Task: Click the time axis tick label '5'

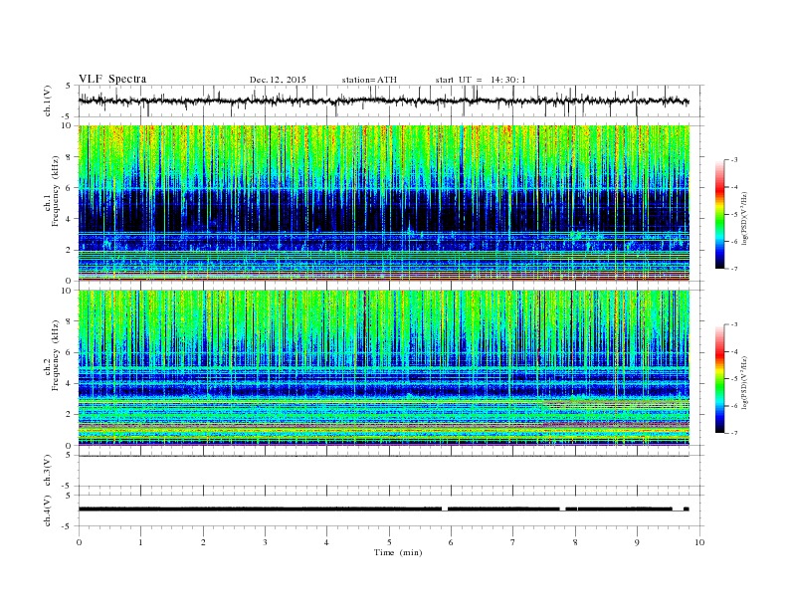Action: click(389, 542)
